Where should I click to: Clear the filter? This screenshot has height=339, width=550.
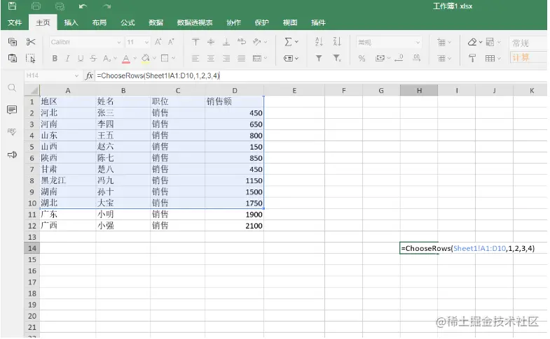337,59
